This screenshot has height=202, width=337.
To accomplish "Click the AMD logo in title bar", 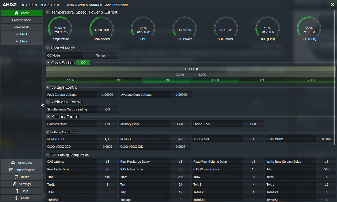I will coord(9,5).
